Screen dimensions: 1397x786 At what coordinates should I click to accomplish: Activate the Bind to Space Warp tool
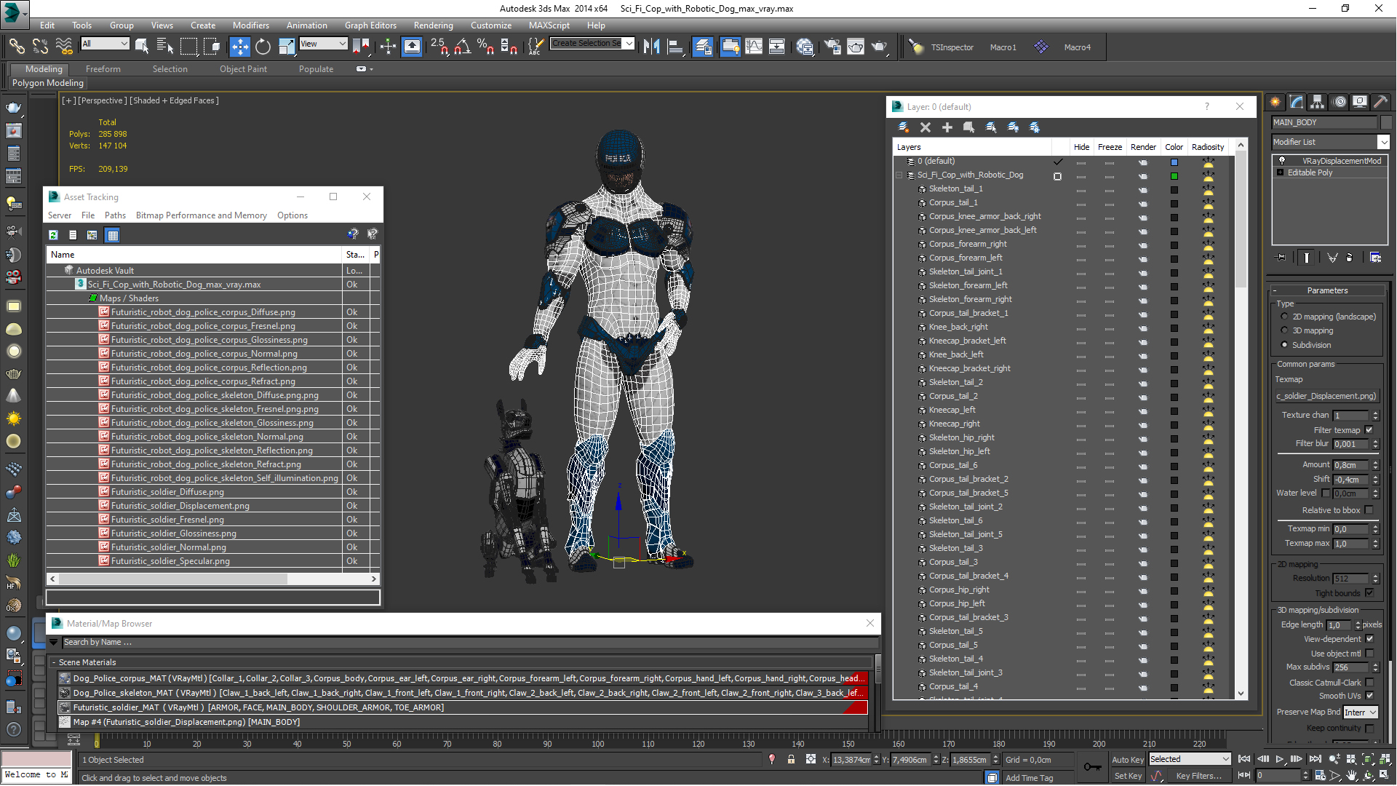[65, 47]
